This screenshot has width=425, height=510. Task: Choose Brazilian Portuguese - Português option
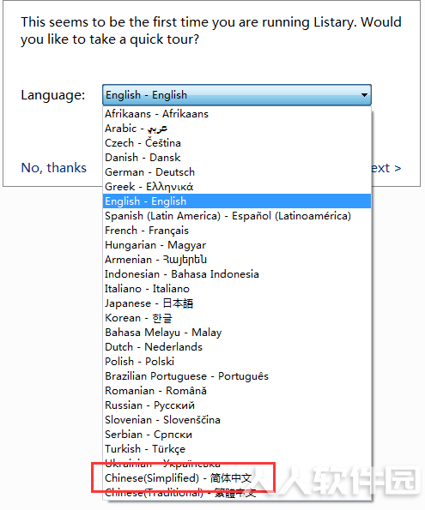[x=237, y=376]
